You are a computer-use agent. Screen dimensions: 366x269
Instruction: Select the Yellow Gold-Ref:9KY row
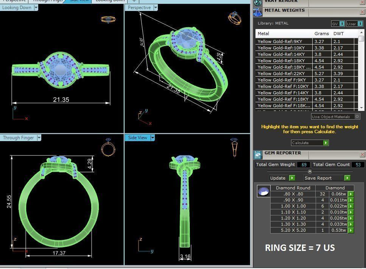[x=307, y=42]
